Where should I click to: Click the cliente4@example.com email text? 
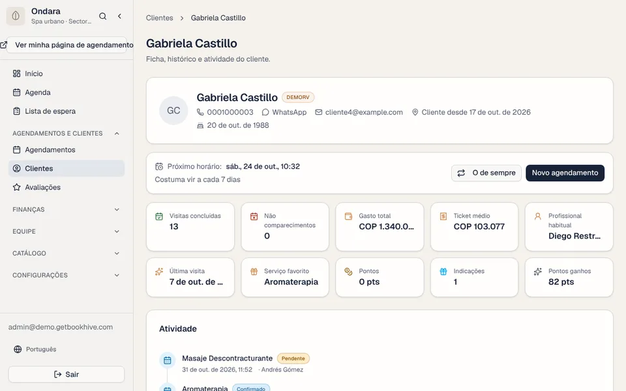pyautogui.click(x=364, y=112)
